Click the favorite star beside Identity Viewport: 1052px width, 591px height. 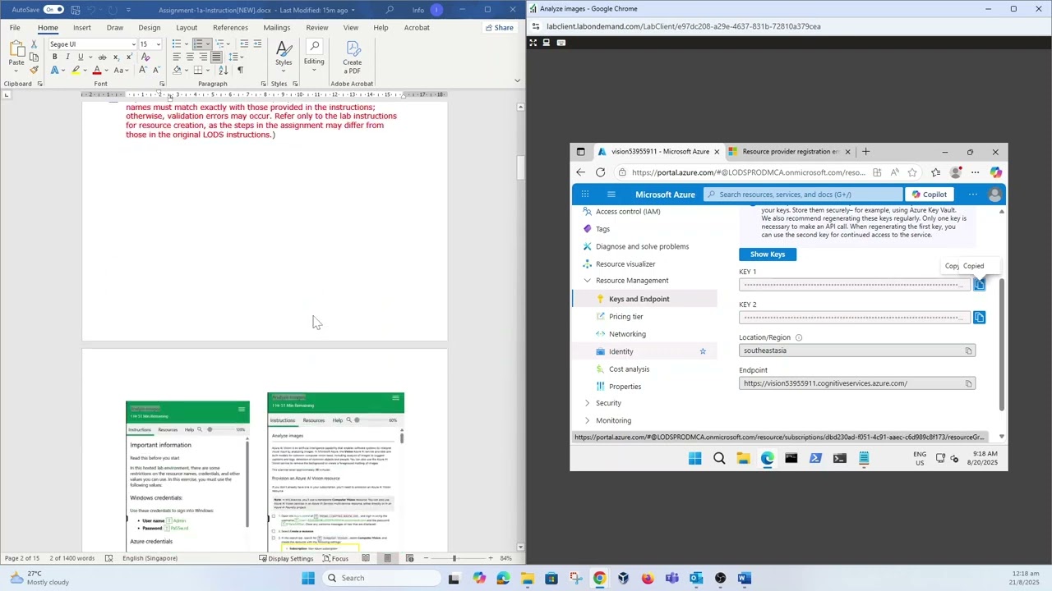703,351
